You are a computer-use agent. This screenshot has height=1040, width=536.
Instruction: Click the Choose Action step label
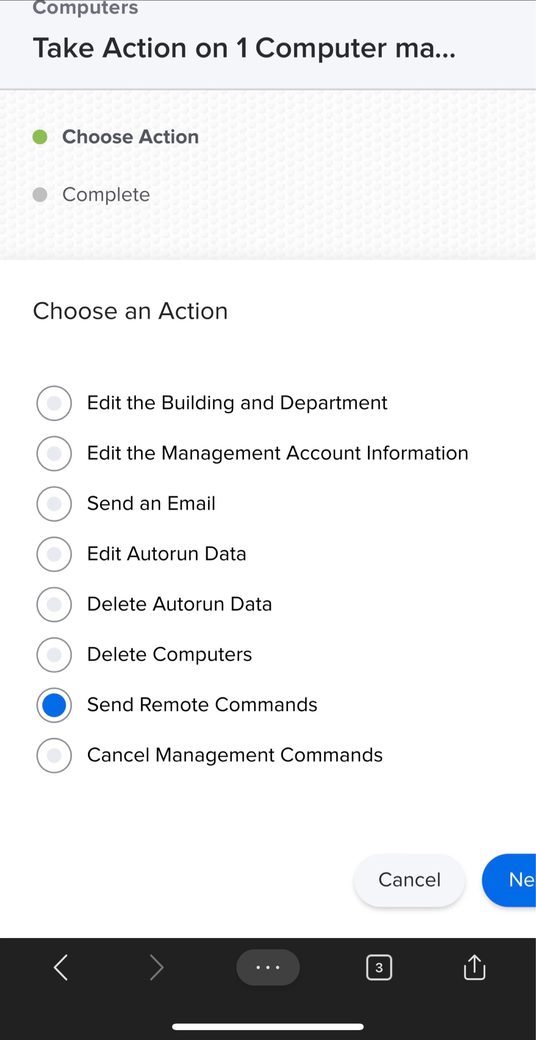click(130, 137)
